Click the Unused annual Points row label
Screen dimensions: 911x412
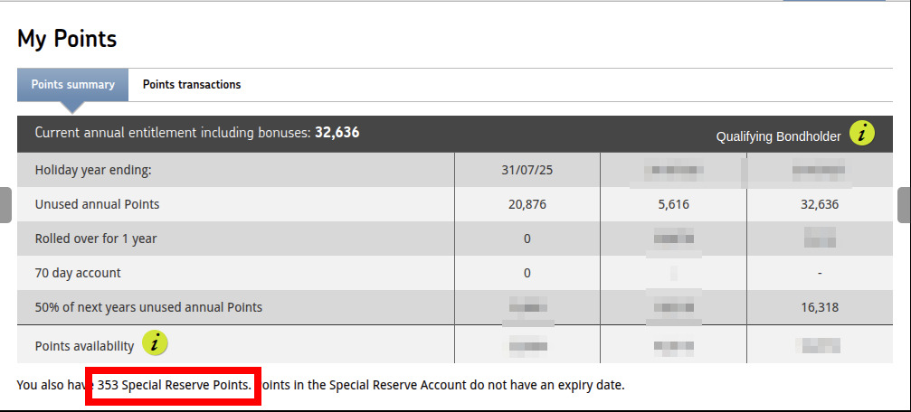click(x=97, y=204)
